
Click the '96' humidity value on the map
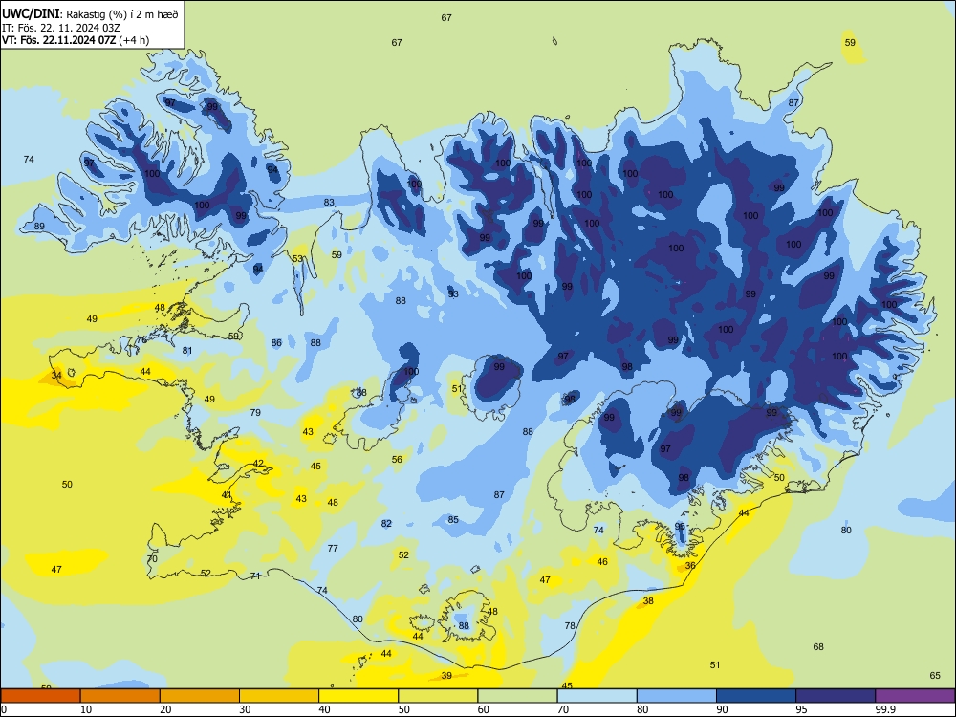[570, 400]
